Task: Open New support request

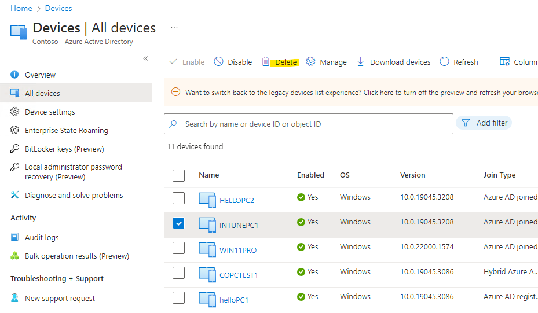Action: (x=60, y=299)
